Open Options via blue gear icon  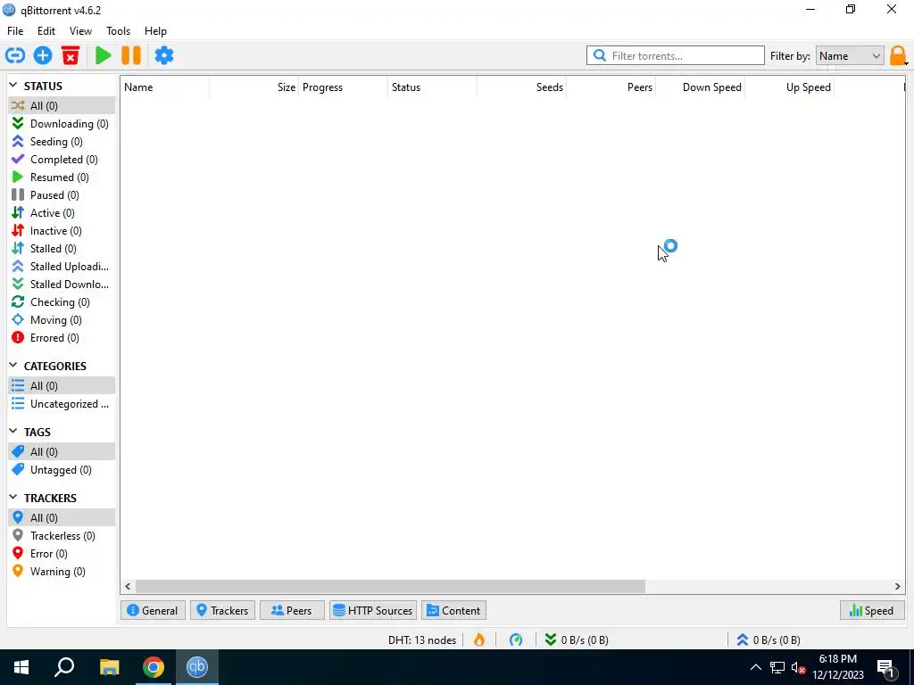tap(164, 55)
